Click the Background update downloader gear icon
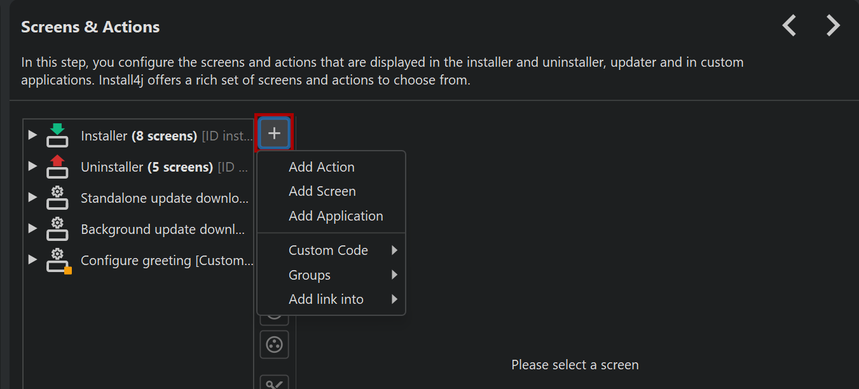The width and height of the screenshot is (859, 389). (x=57, y=229)
